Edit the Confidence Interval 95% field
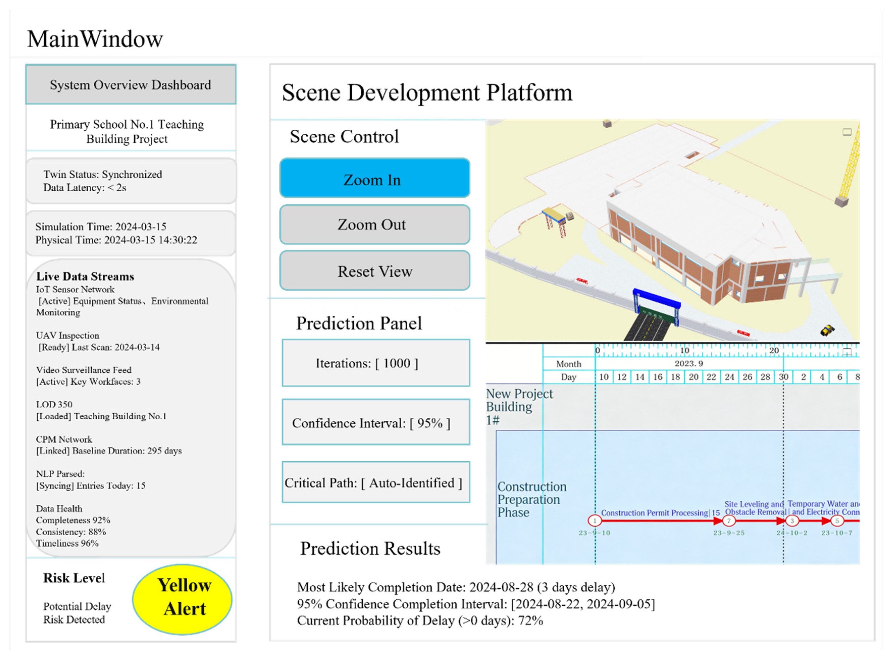 click(376, 422)
